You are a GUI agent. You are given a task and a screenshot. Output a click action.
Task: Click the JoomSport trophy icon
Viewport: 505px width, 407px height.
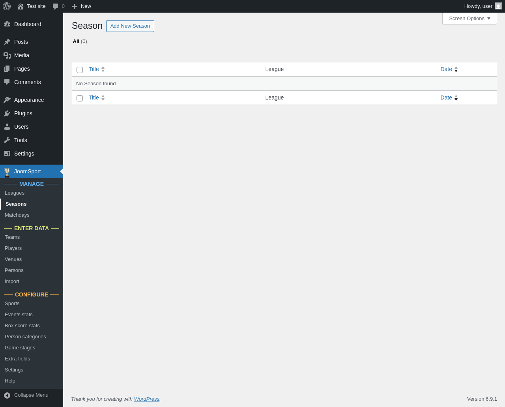pos(7,172)
